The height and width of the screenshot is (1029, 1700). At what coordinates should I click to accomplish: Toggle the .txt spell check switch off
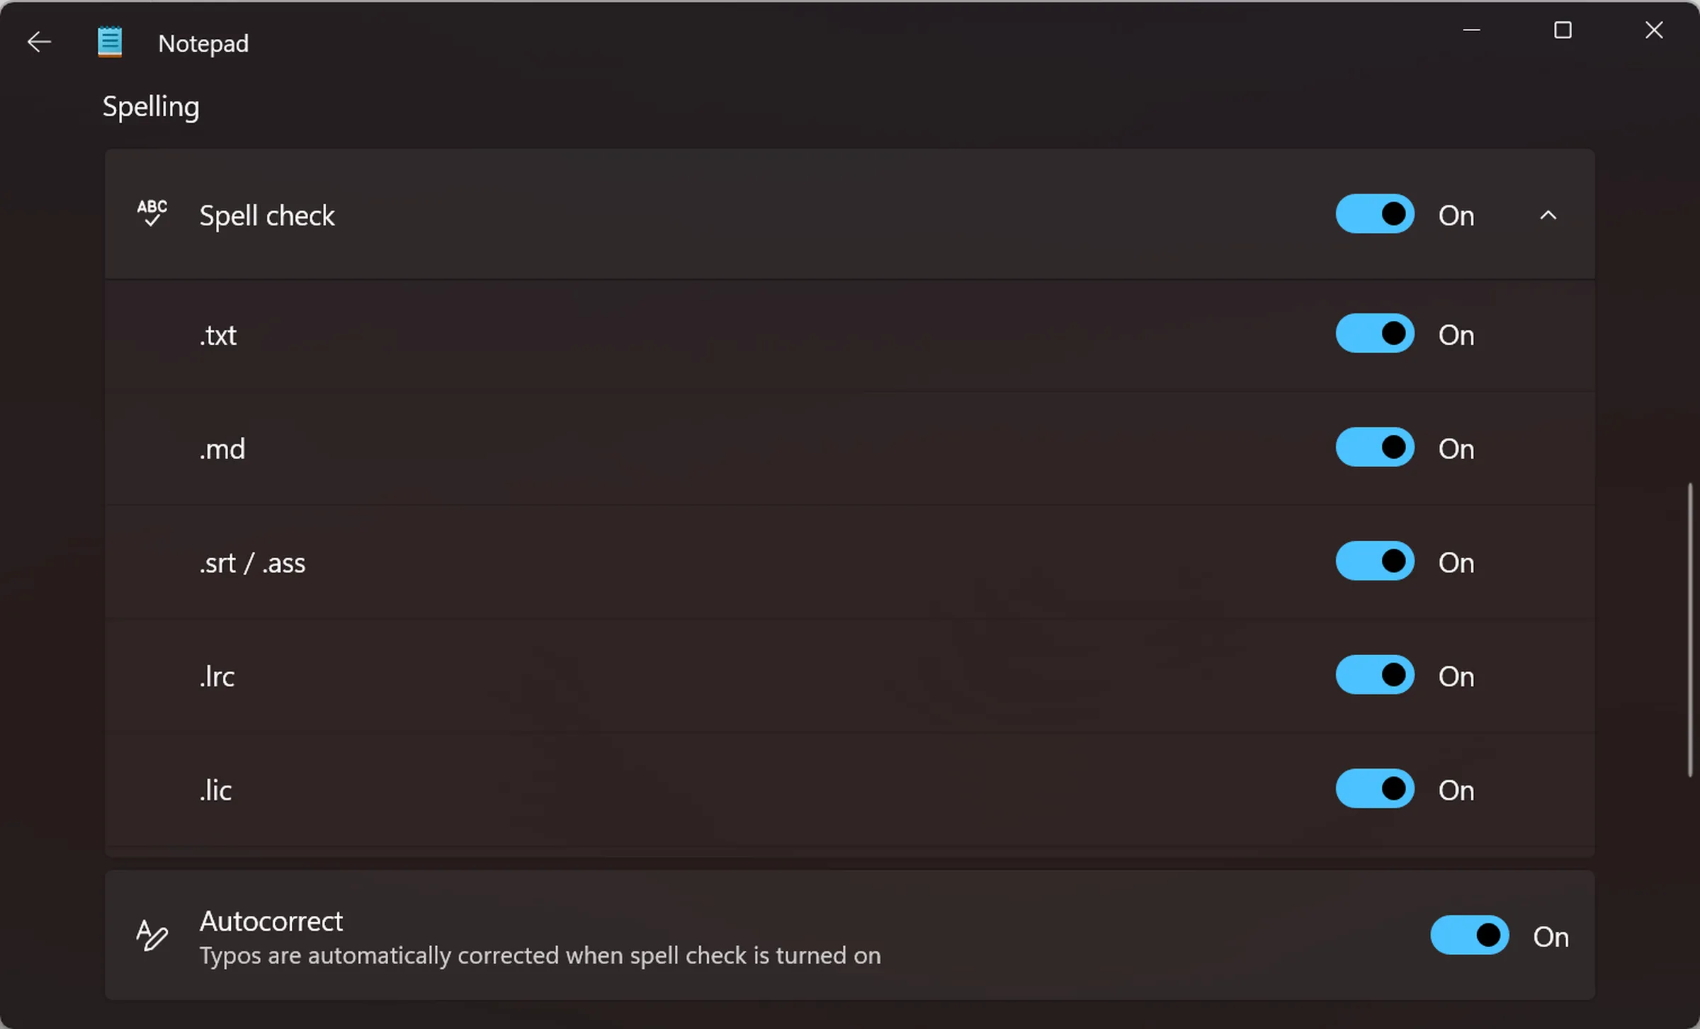click(x=1375, y=334)
